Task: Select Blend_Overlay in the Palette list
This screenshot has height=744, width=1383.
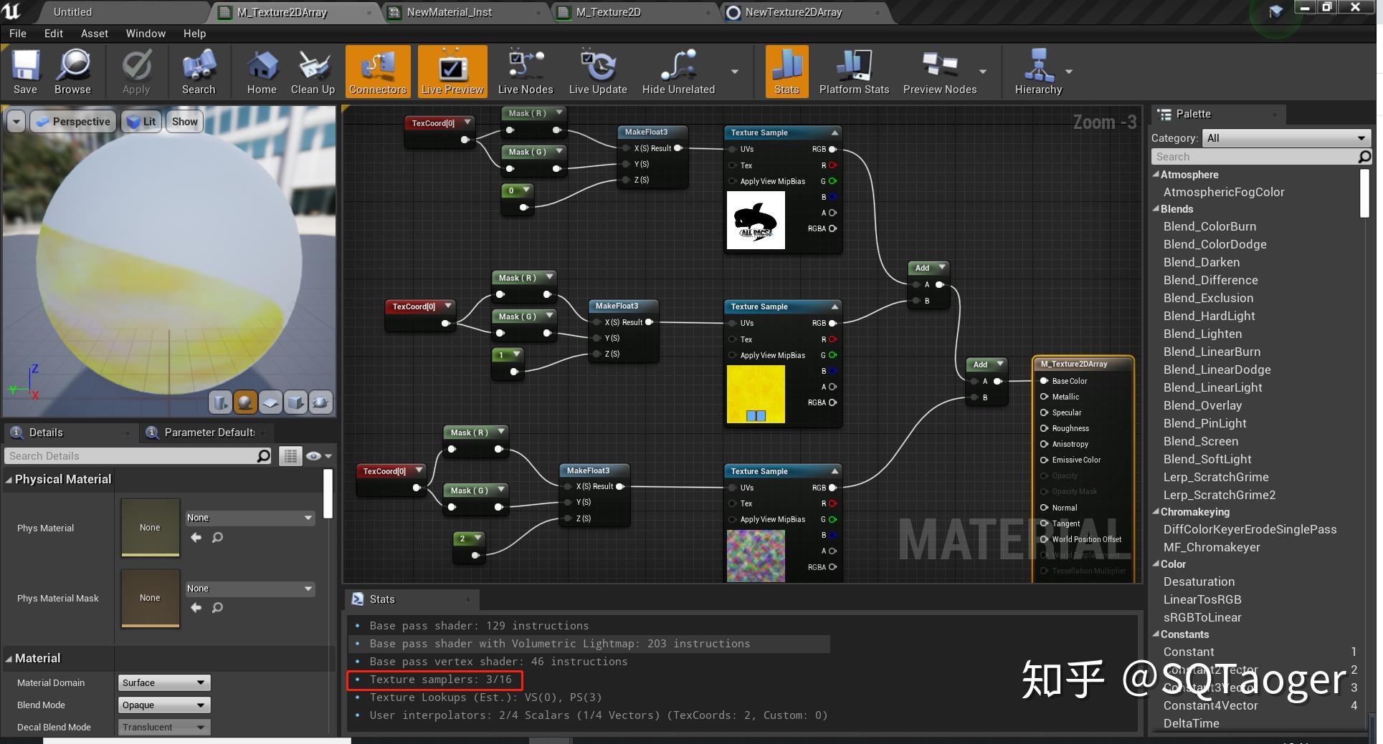Action: click(1203, 405)
